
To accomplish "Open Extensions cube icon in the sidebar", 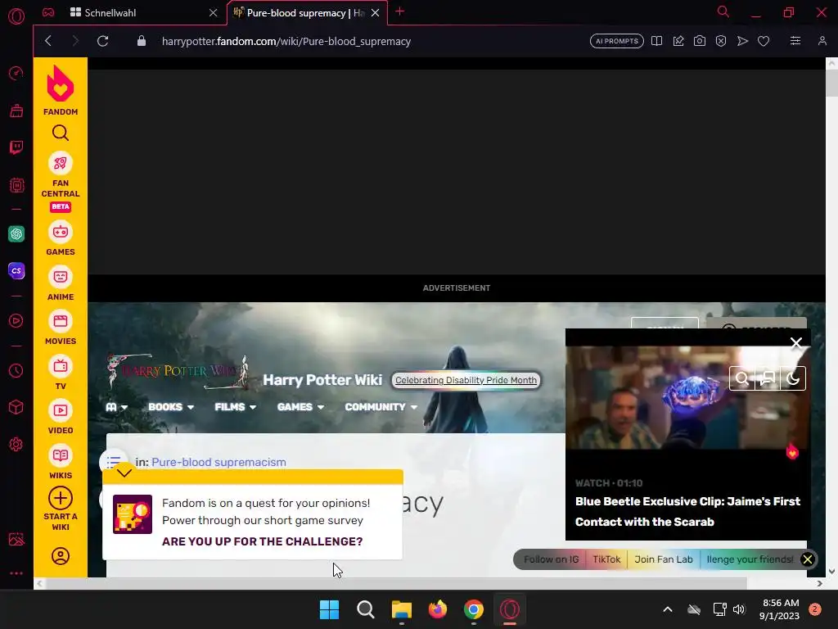I will (16, 407).
